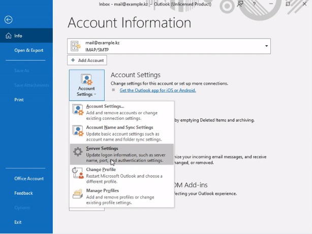Viewport: 312px width, 234px height.
Task: Click the Server Settings gear icon
Action: (78, 152)
